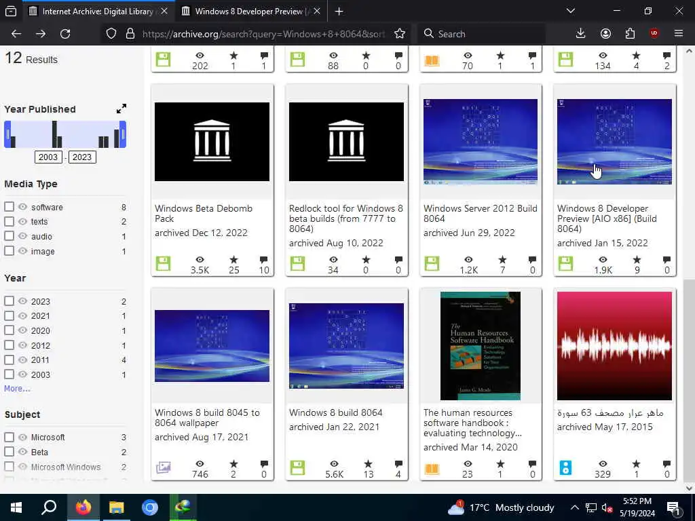Open a new browser tab
695x521 pixels.
pos(339,12)
